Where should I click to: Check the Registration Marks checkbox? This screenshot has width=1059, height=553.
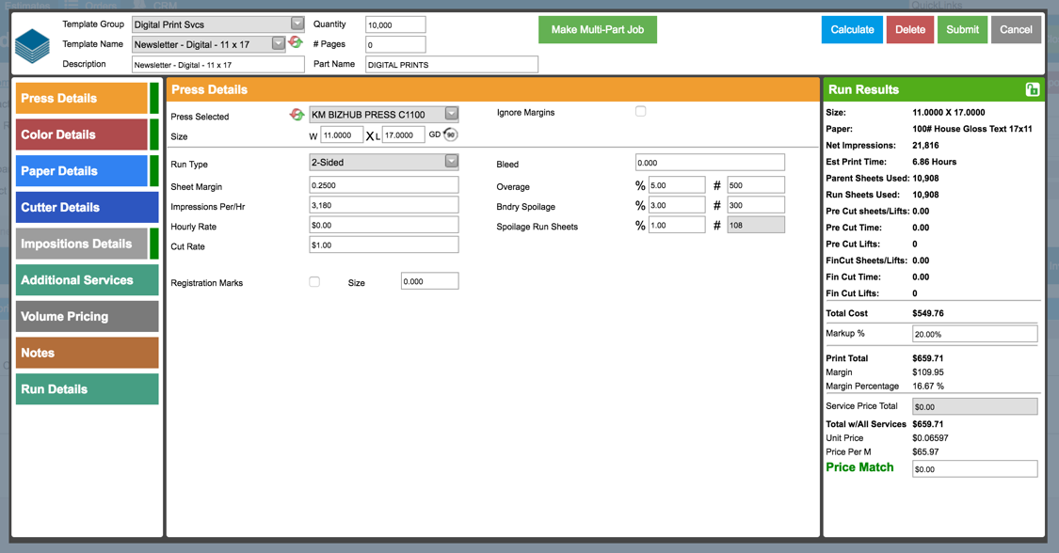tap(314, 282)
